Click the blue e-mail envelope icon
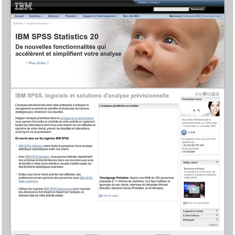The width and height of the screenshot is (235, 235). [x=184, y=132]
